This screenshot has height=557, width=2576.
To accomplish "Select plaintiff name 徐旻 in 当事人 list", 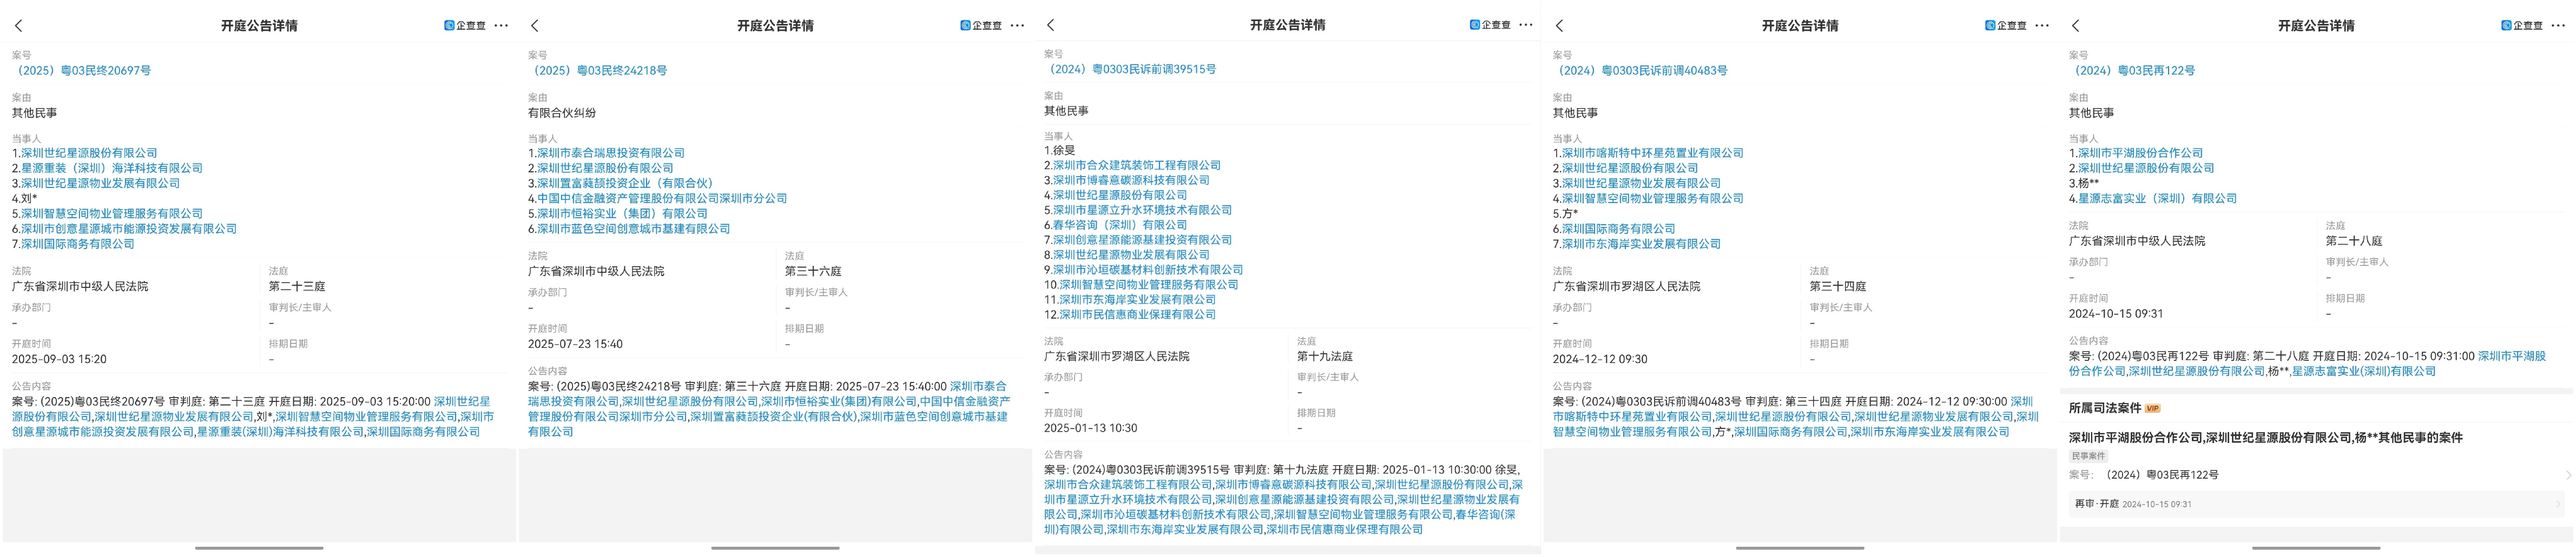I will coord(1064,151).
